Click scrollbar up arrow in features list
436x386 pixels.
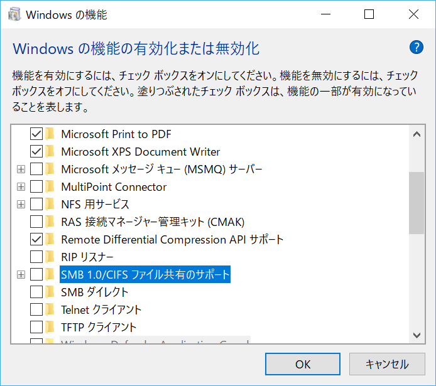point(417,134)
